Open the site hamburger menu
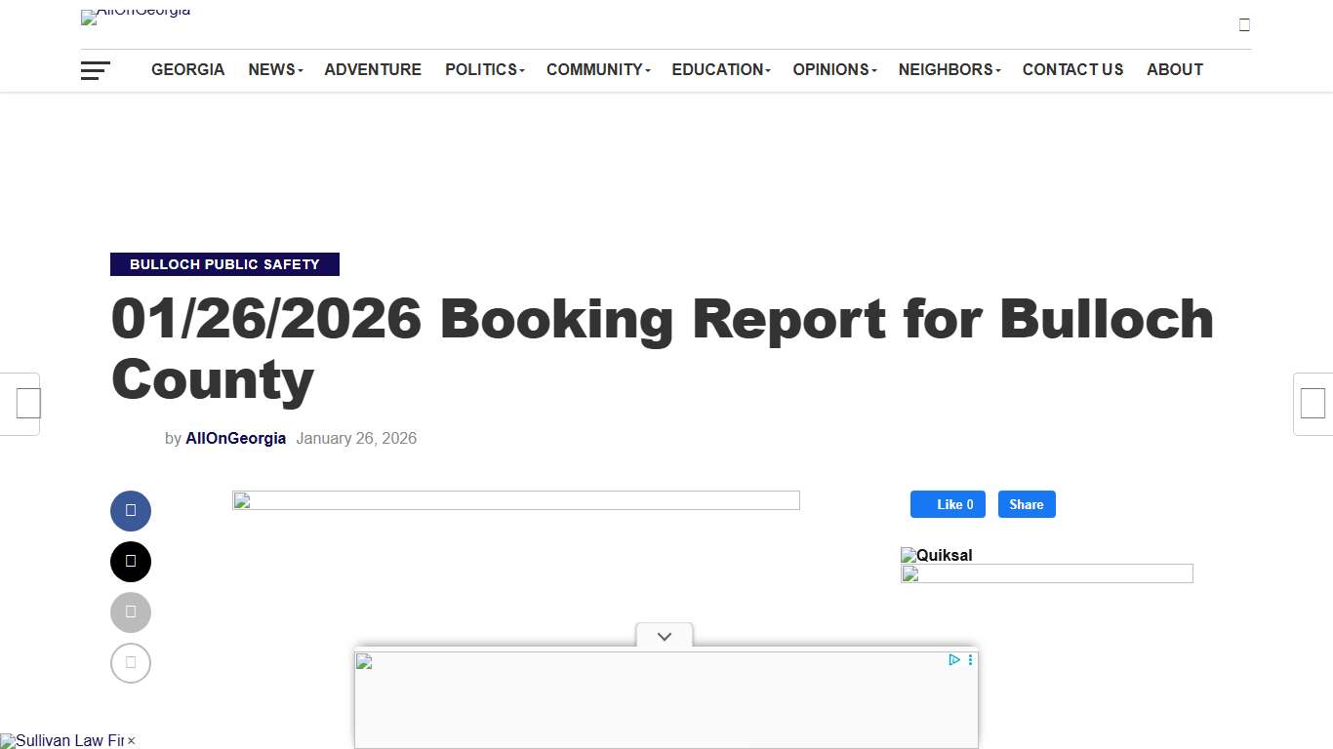1333x749 pixels. coord(95,70)
